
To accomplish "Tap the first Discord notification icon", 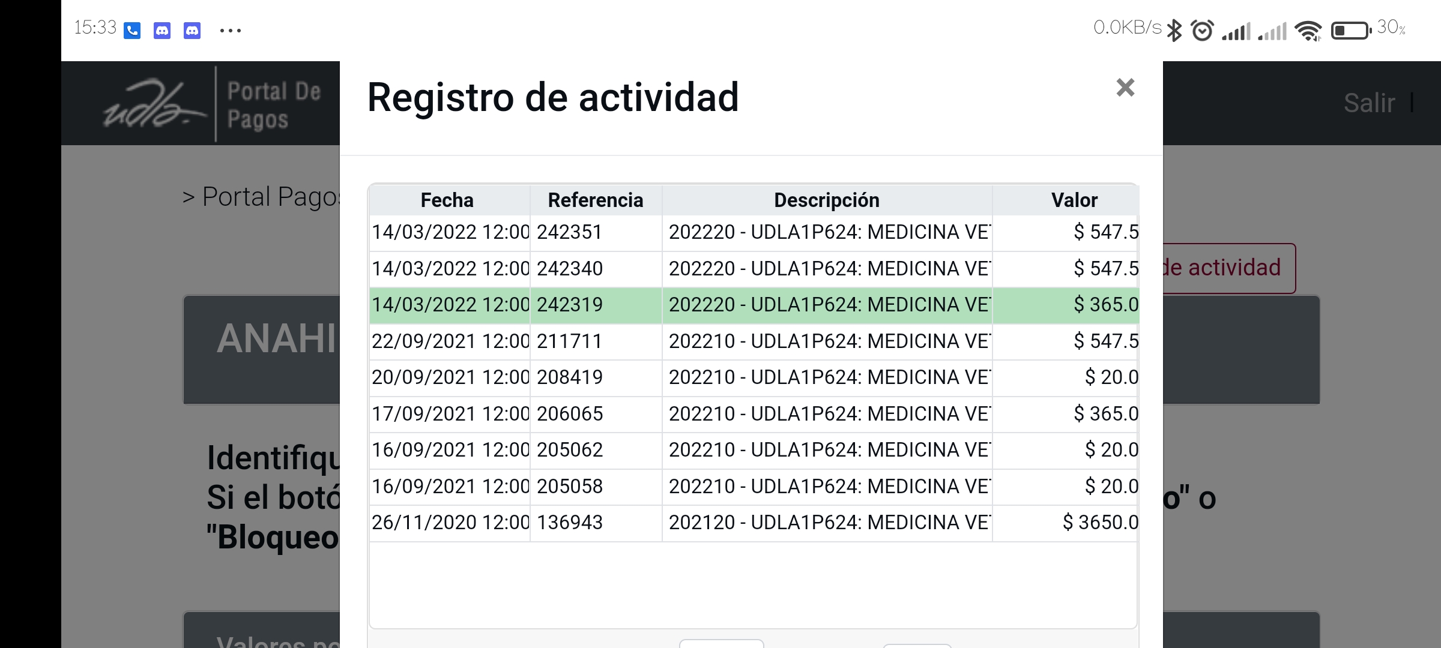I will click(162, 30).
